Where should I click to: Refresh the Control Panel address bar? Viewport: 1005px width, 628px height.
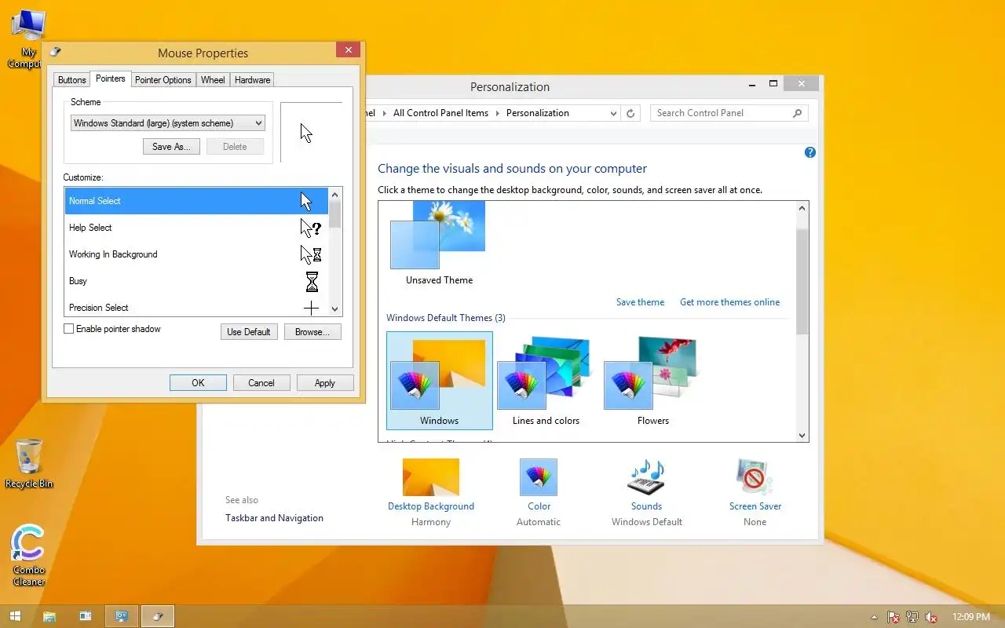tap(630, 113)
